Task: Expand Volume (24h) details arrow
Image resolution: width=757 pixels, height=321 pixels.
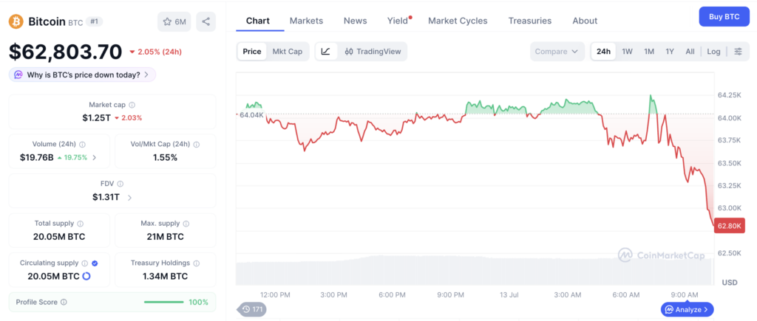Action: click(94, 157)
